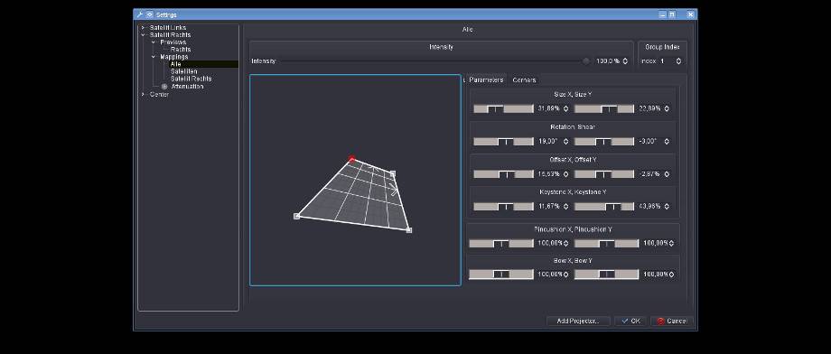The width and height of the screenshot is (831, 354).
Task: Expand the Satellit Links tree node
Action: (143, 28)
